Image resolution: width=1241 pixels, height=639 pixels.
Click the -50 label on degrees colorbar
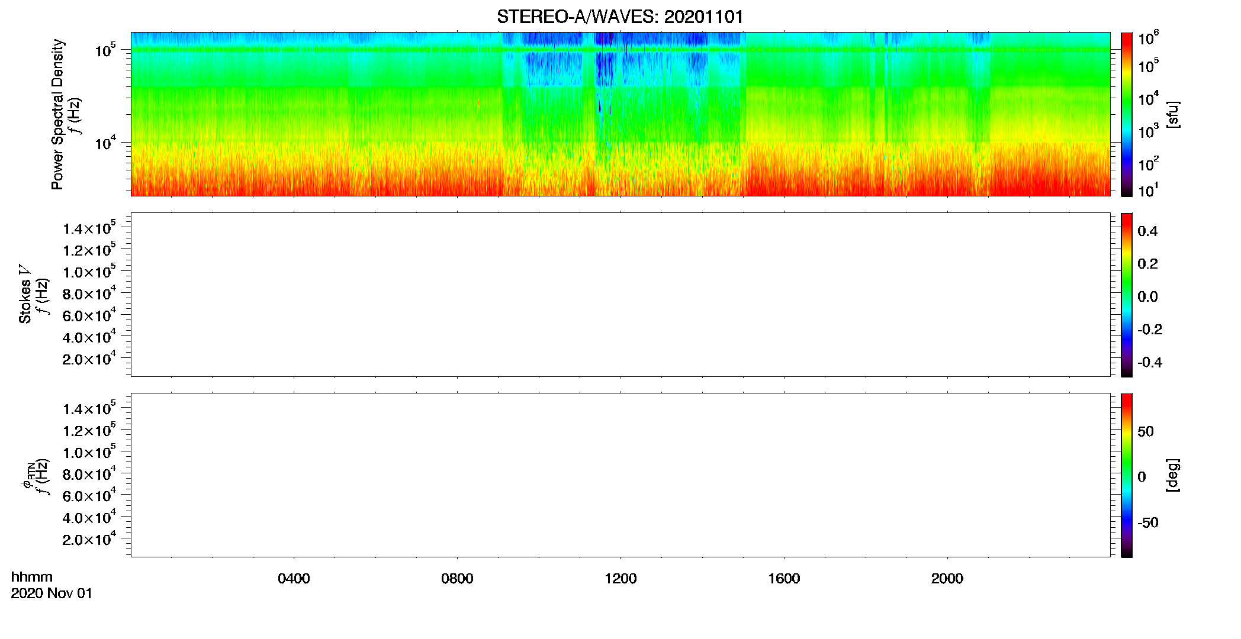(x=1147, y=523)
